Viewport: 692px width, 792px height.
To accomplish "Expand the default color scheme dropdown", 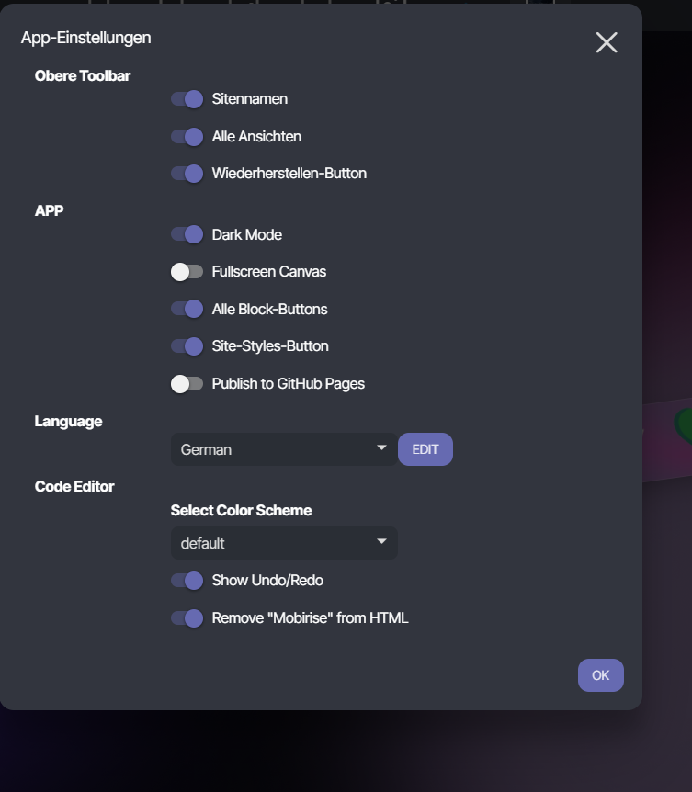I will tap(284, 543).
